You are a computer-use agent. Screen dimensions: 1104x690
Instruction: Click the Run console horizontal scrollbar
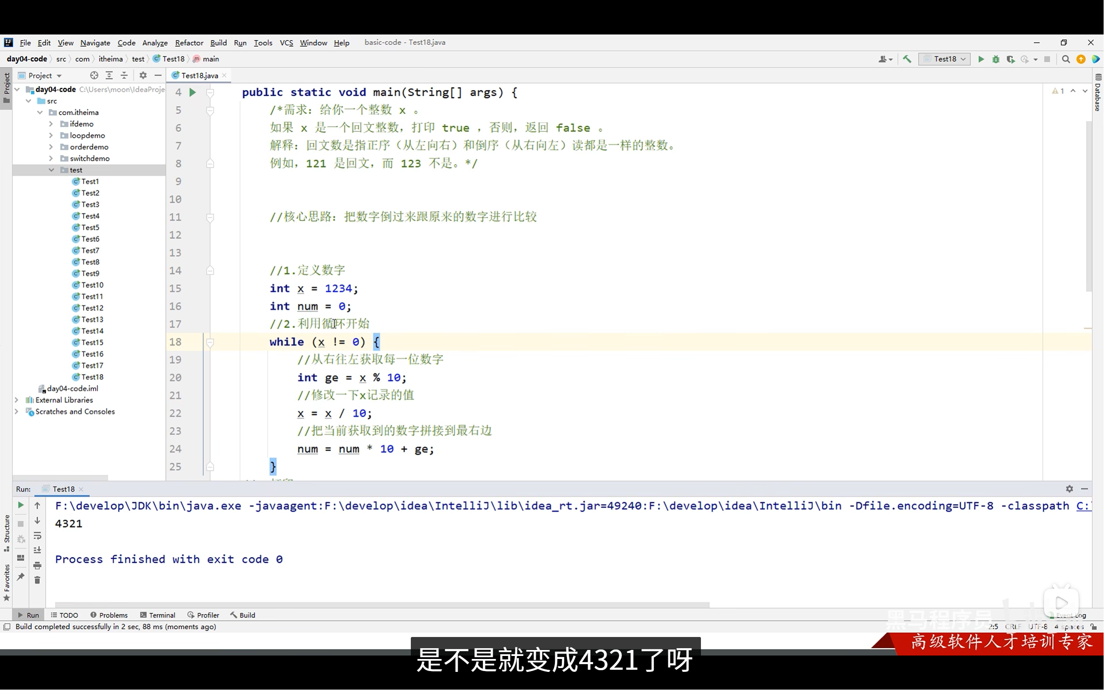(x=382, y=605)
